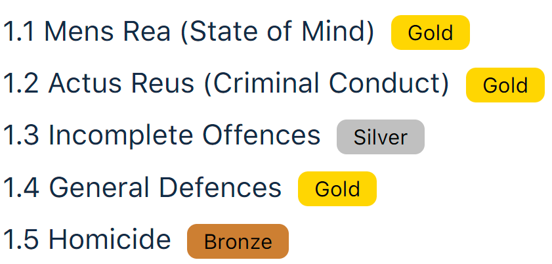Viewport: 552px width, 264px height.
Task: Open the Actus Reus topic link
Action: (226, 84)
